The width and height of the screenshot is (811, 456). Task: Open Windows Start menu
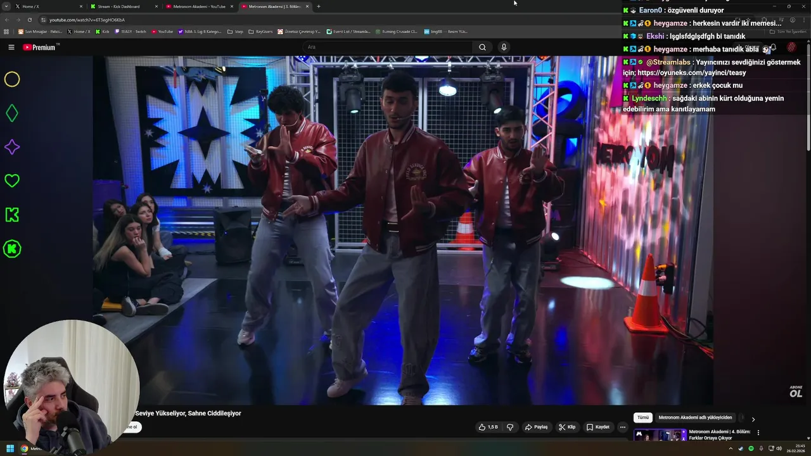click(x=10, y=448)
